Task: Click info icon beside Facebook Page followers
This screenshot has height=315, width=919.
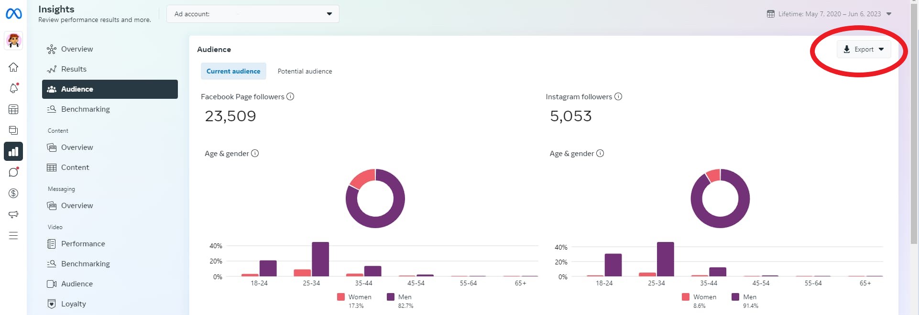Action: coord(290,96)
